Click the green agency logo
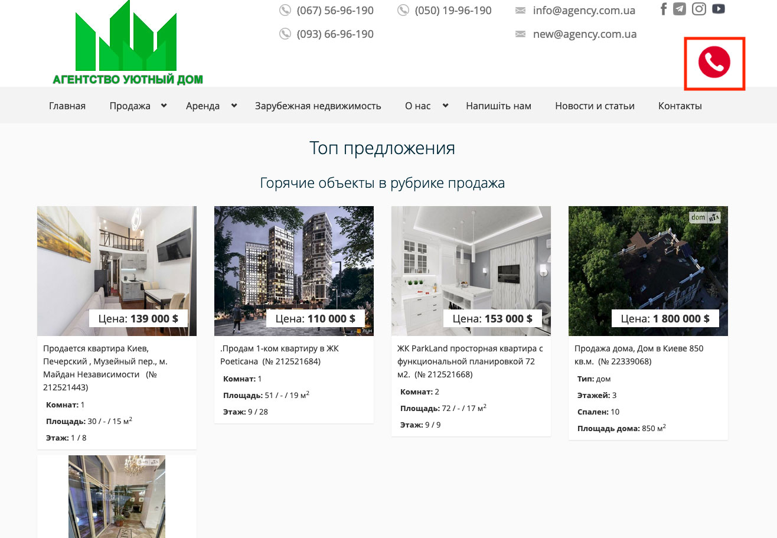 point(127,44)
